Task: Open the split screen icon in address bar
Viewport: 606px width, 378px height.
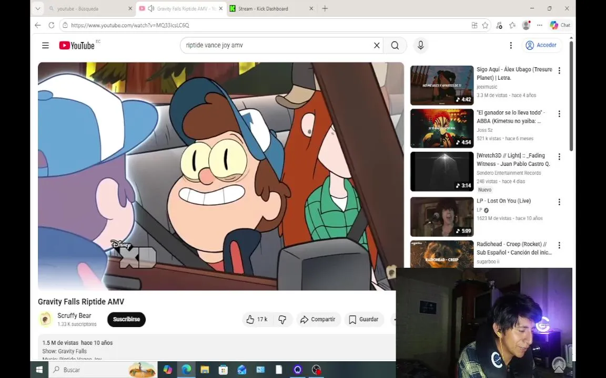Action: click(x=474, y=25)
